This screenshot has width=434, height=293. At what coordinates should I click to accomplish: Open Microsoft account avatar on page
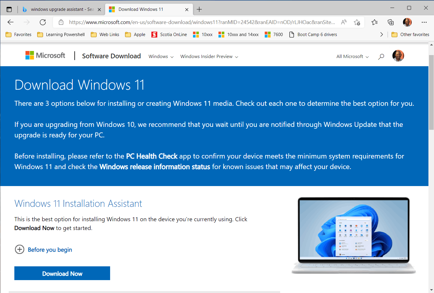coord(398,56)
